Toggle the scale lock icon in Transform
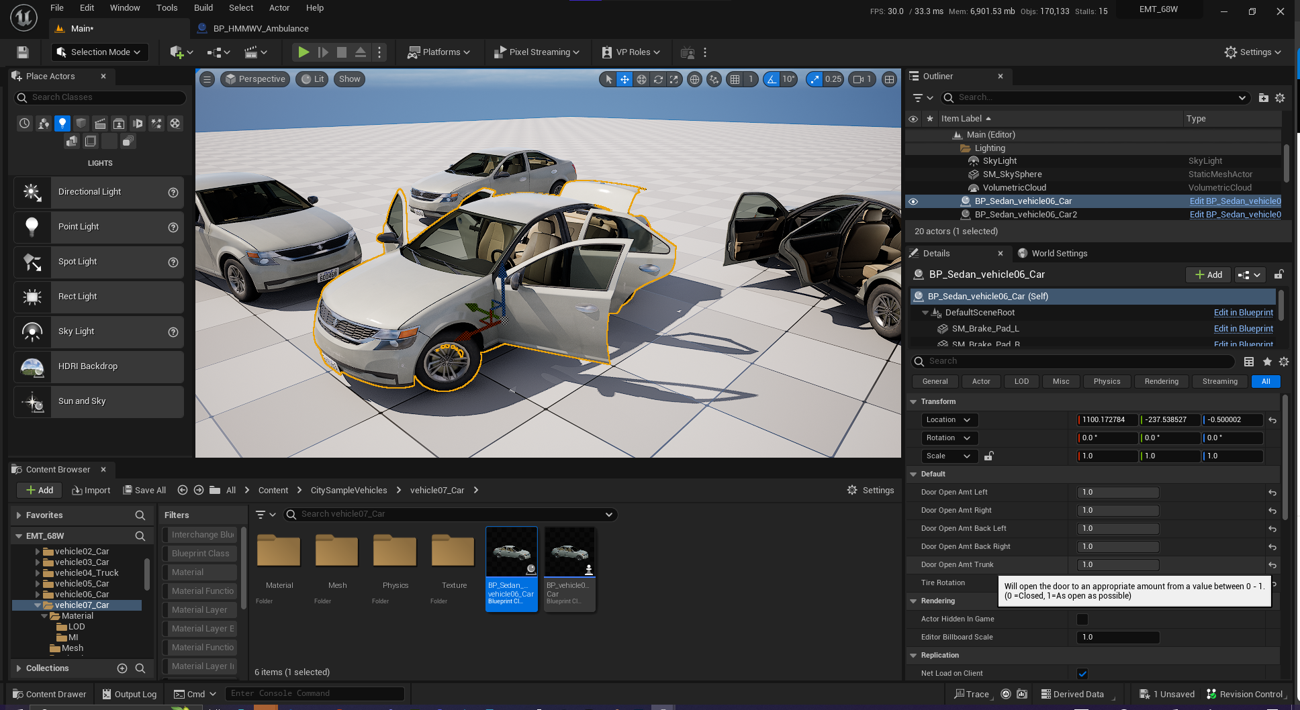 tap(988, 456)
